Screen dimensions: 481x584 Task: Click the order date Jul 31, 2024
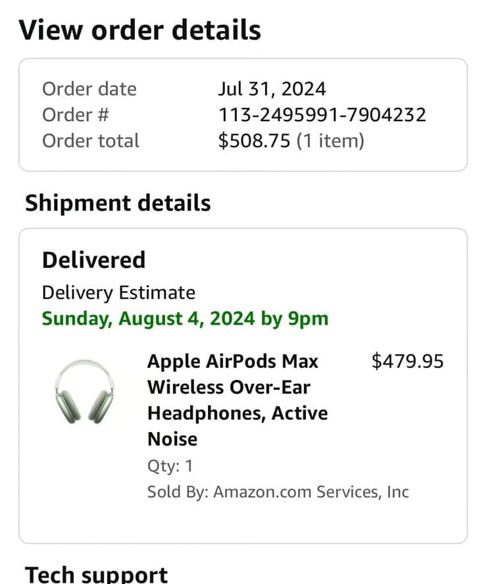click(x=272, y=88)
